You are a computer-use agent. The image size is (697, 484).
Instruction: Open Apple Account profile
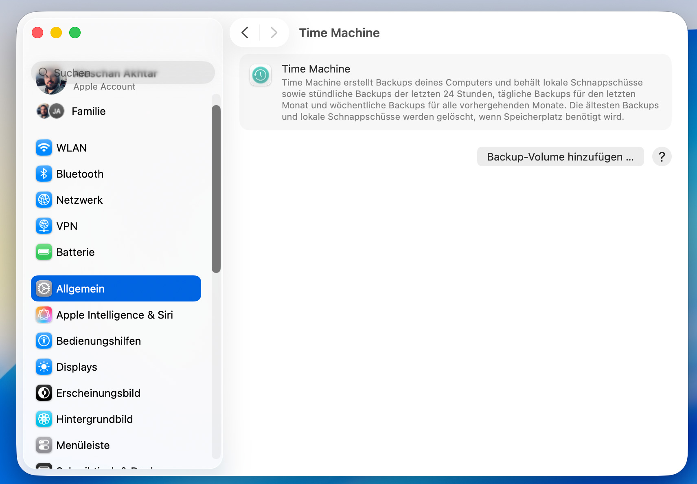click(x=104, y=87)
